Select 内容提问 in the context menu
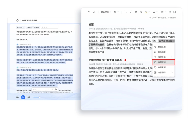The width and height of the screenshot is (188, 118). click(162, 62)
